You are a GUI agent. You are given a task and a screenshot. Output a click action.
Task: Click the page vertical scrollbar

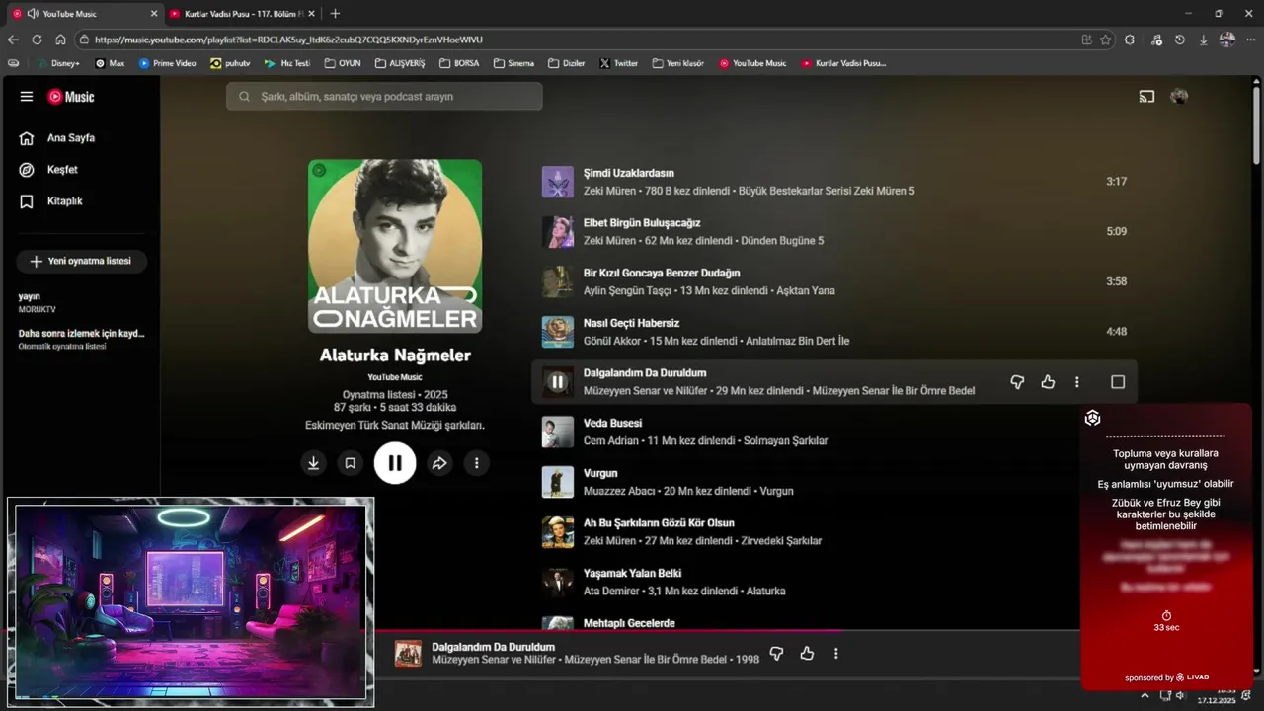(x=1257, y=124)
